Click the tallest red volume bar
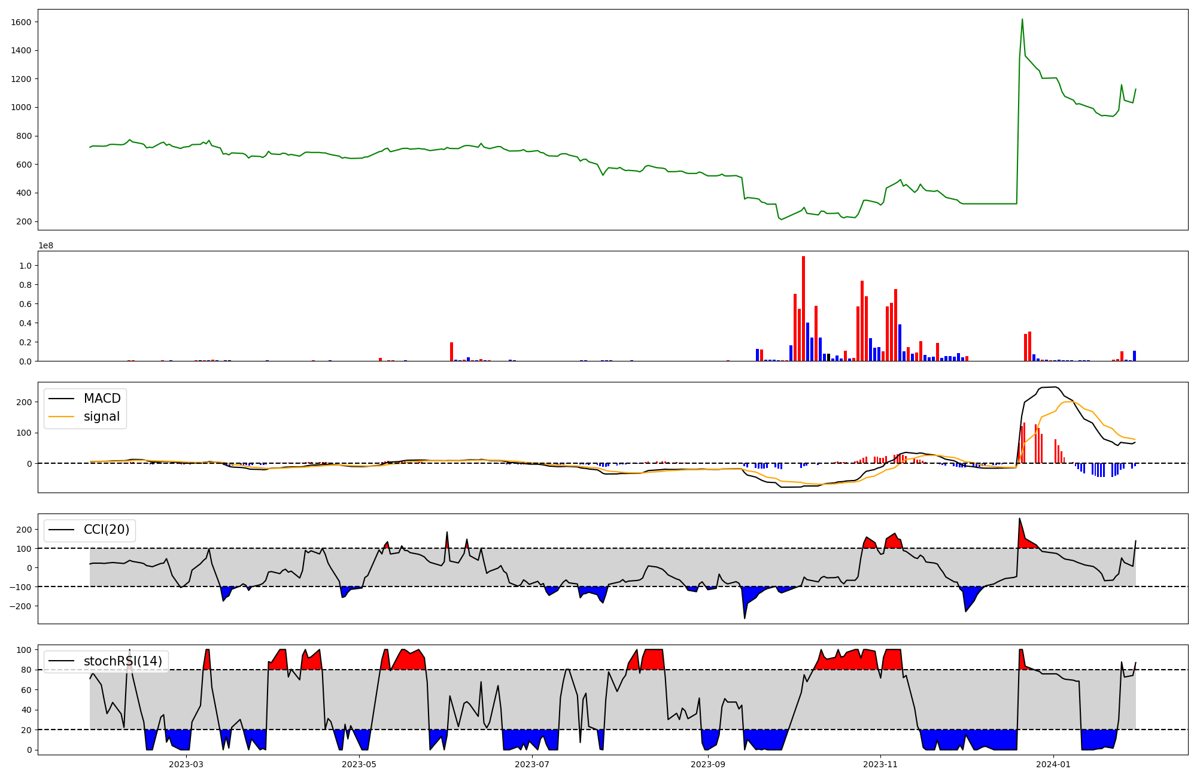Screen dimensions: 1197x778 click(x=803, y=309)
